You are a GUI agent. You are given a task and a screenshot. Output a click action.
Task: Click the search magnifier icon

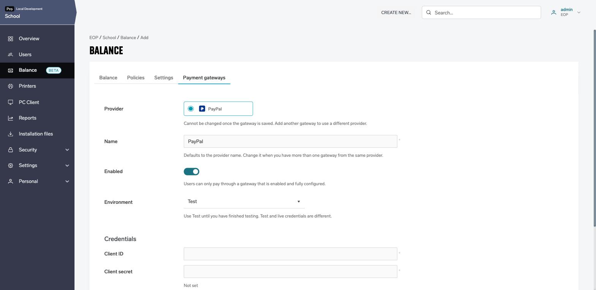tap(429, 13)
